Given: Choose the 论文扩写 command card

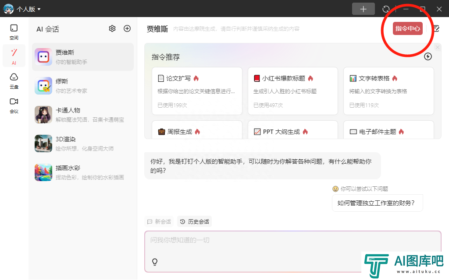Looking at the screenshot, I should pos(197,91).
